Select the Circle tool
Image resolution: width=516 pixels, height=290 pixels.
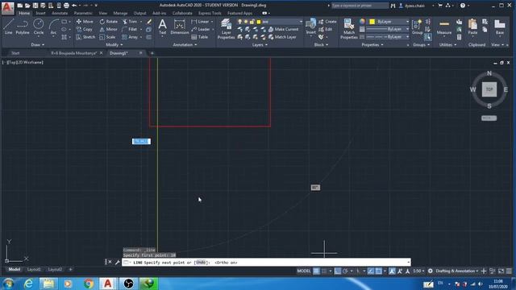tap(39, 27)
